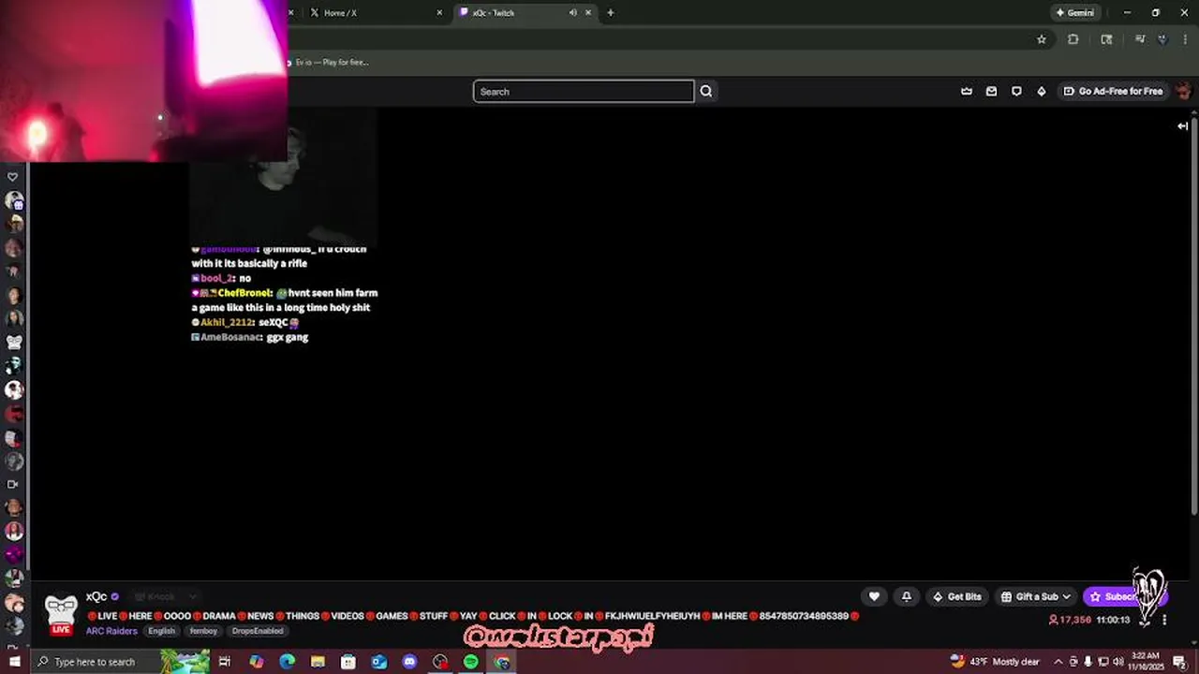The height and width of the screenshot is (674, 1199).
Task: Follow xQc with the heart button
Action: tap(874, 596)
